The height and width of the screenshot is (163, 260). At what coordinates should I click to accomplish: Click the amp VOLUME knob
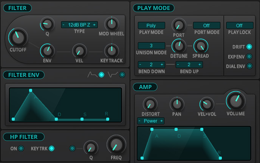click(236, 100)
